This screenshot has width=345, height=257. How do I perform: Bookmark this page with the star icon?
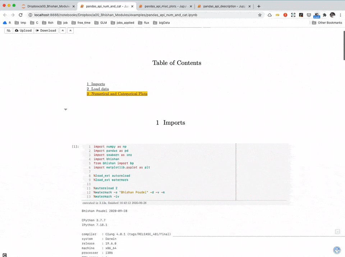pos(260,15)
